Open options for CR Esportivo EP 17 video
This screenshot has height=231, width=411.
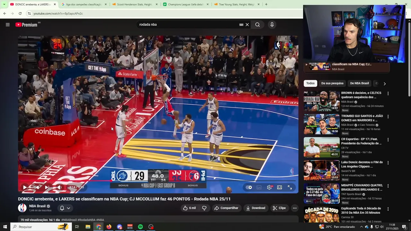tap(388, 140)
